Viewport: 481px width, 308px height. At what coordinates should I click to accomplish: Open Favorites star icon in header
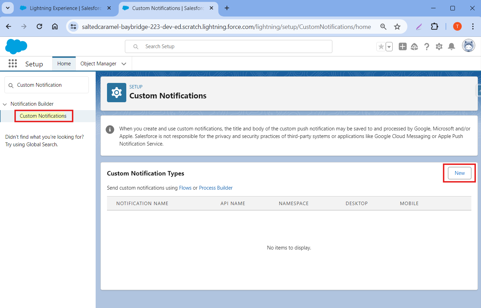pyautogui.click(x=381, y=46)
